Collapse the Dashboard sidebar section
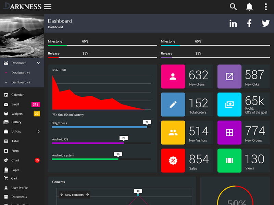Image resolution: width=274 pixels, height=205 pixels. click(39, 63)
